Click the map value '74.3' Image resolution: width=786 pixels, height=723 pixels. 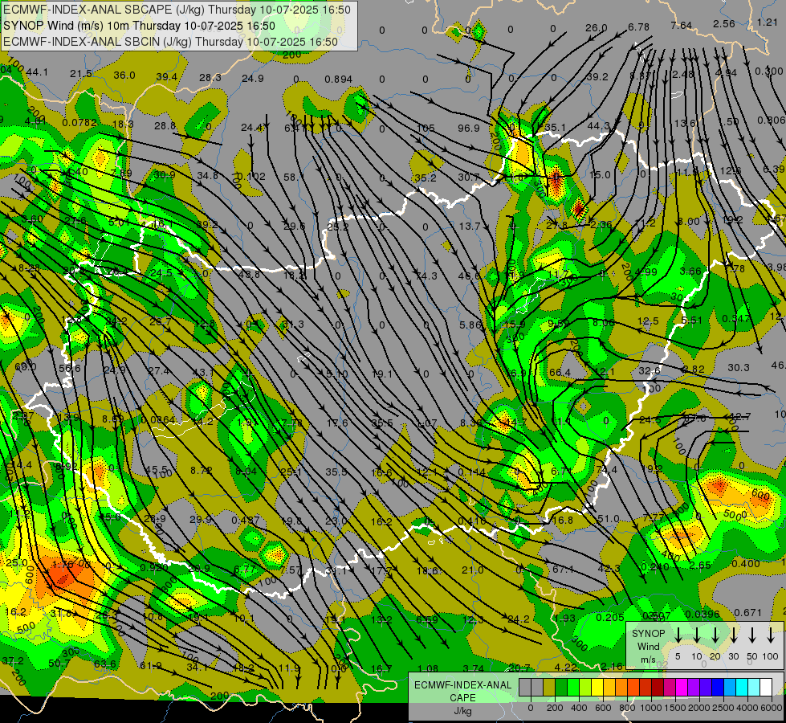tap(426, 276)
